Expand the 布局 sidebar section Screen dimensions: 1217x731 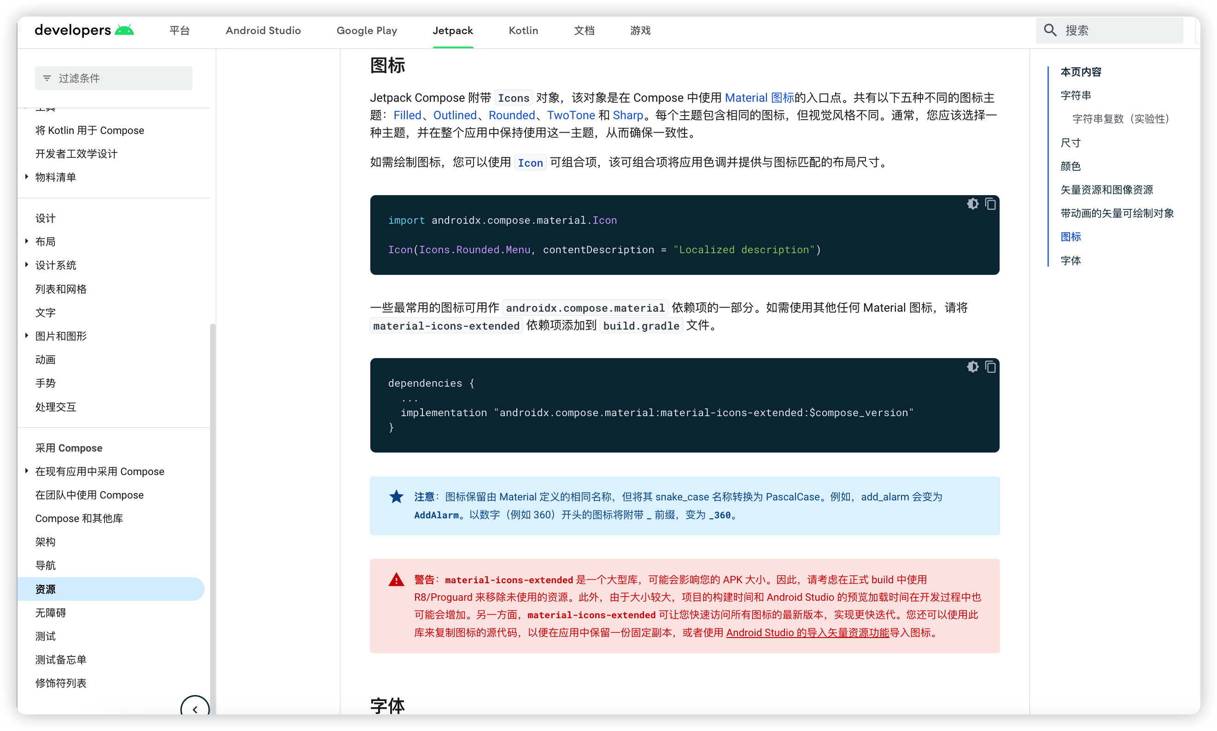point(27,241)
